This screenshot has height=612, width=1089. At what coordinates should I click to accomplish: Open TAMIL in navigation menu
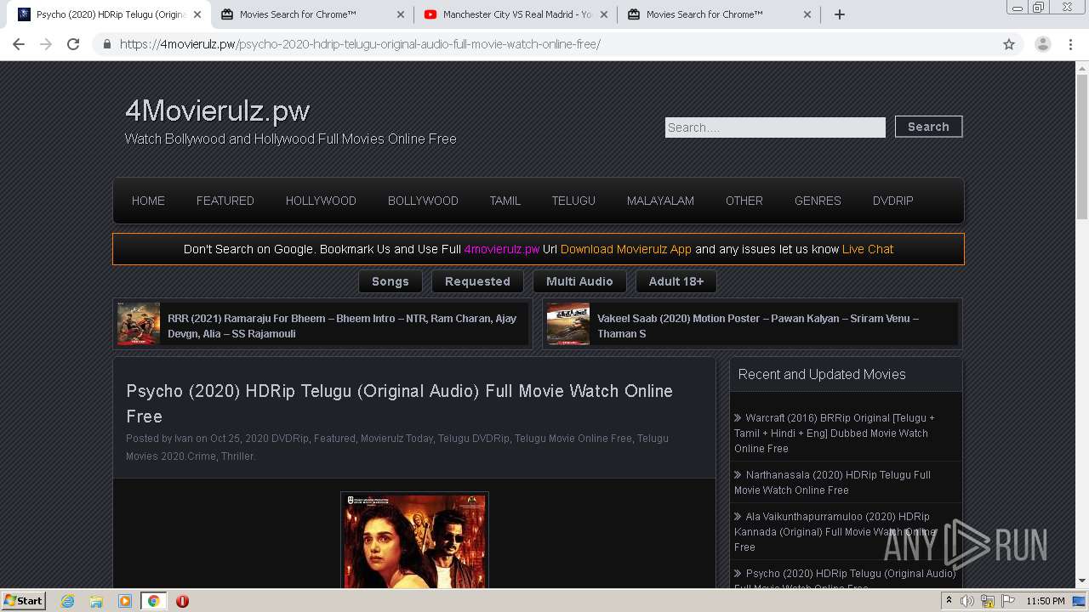(505, 201)
